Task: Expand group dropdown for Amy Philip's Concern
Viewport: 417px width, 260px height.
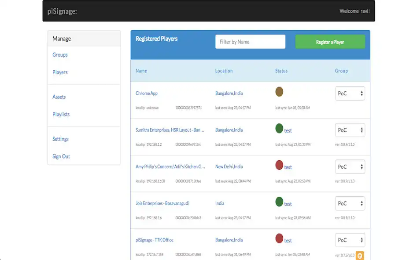Action: click(350, 167)
